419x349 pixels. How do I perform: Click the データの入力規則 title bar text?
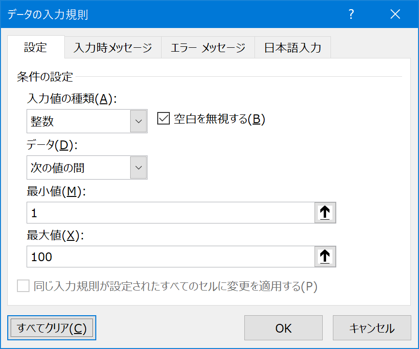click(x=47, y=14)
